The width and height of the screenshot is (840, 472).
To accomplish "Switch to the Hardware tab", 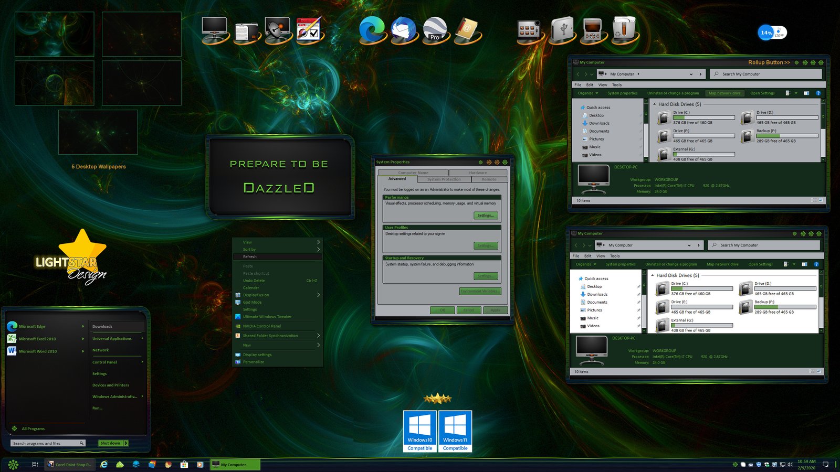I will point(478,173).
